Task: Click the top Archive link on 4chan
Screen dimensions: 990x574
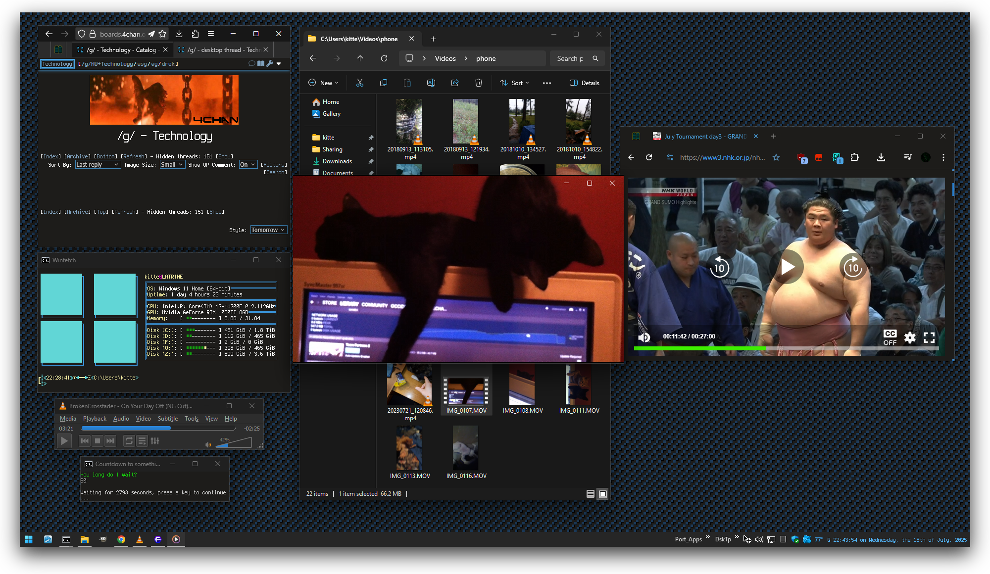Action: 78,156
